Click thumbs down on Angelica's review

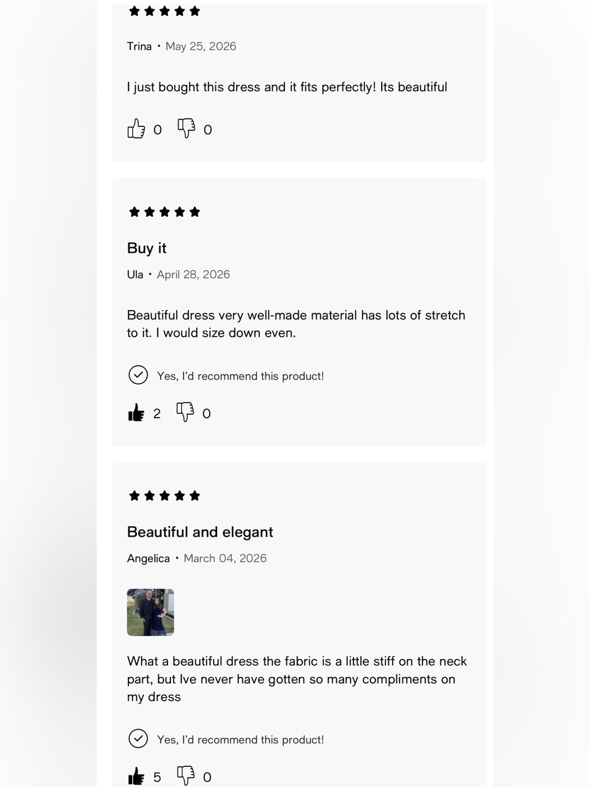pyautogui.click(x=186, y=776)
